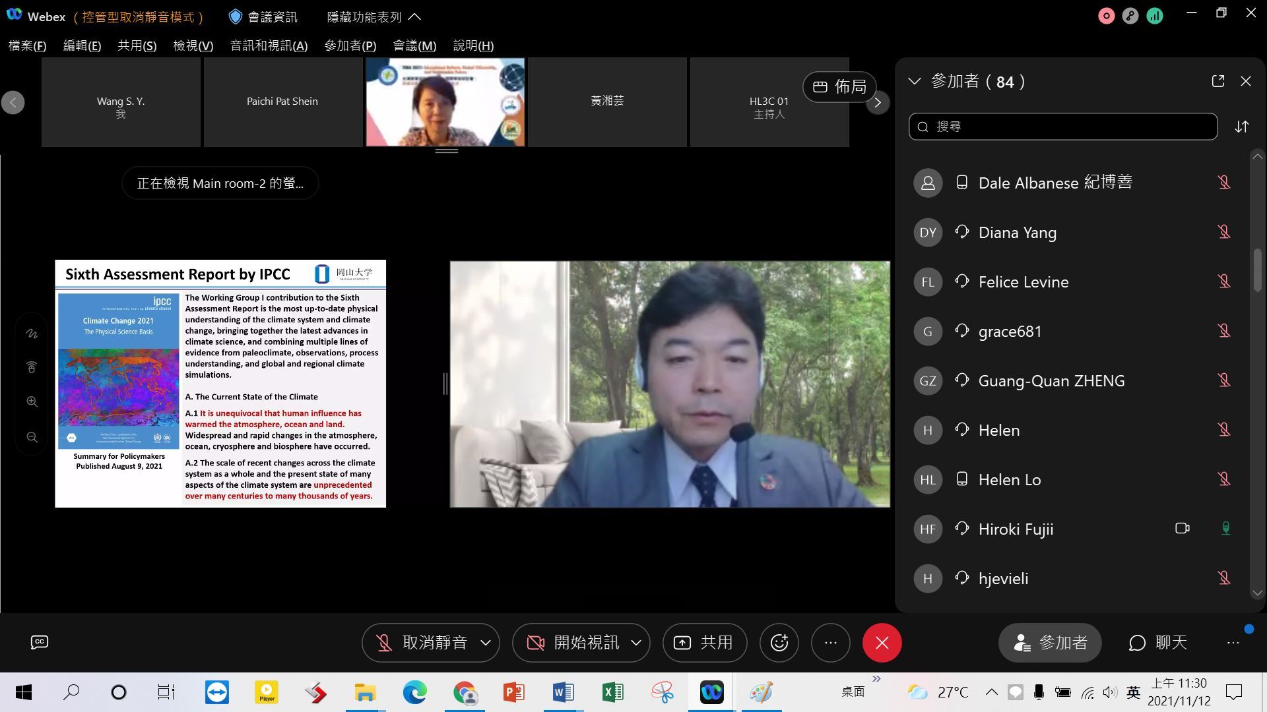
Task: Click the participants list scrollbar thumb
Action: click(x=1257, y=270)
